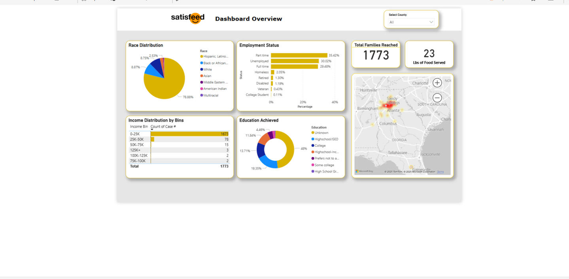The height and width of the screenshot is (279, 569).
Task: Select the Black or African legend marker
Action: point(202,63)
